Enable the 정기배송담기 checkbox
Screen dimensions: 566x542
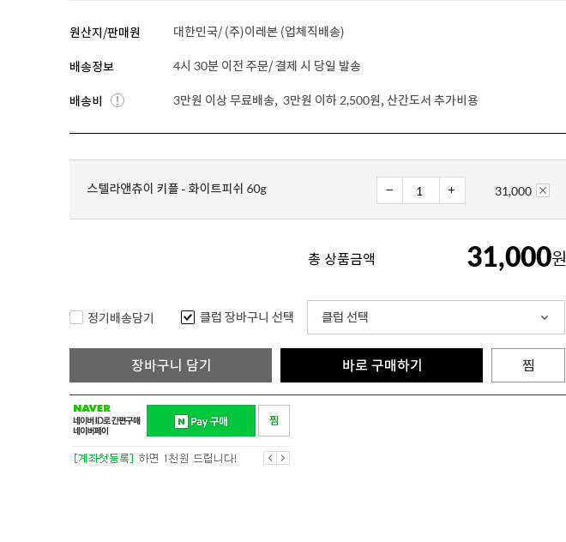point(76,317)
